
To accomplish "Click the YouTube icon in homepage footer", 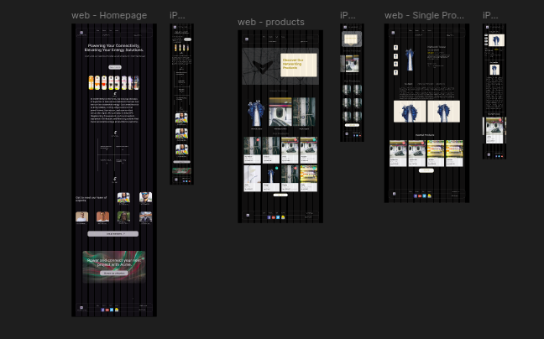I will pyautogui.click(x=107, y=310).
